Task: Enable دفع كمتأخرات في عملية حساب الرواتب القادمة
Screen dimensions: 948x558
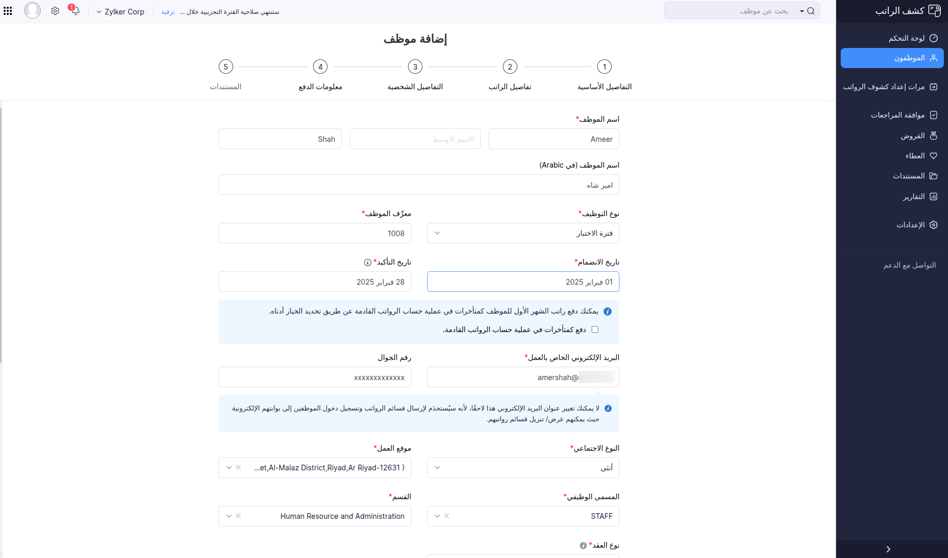Action: click(x=595, y=329)
